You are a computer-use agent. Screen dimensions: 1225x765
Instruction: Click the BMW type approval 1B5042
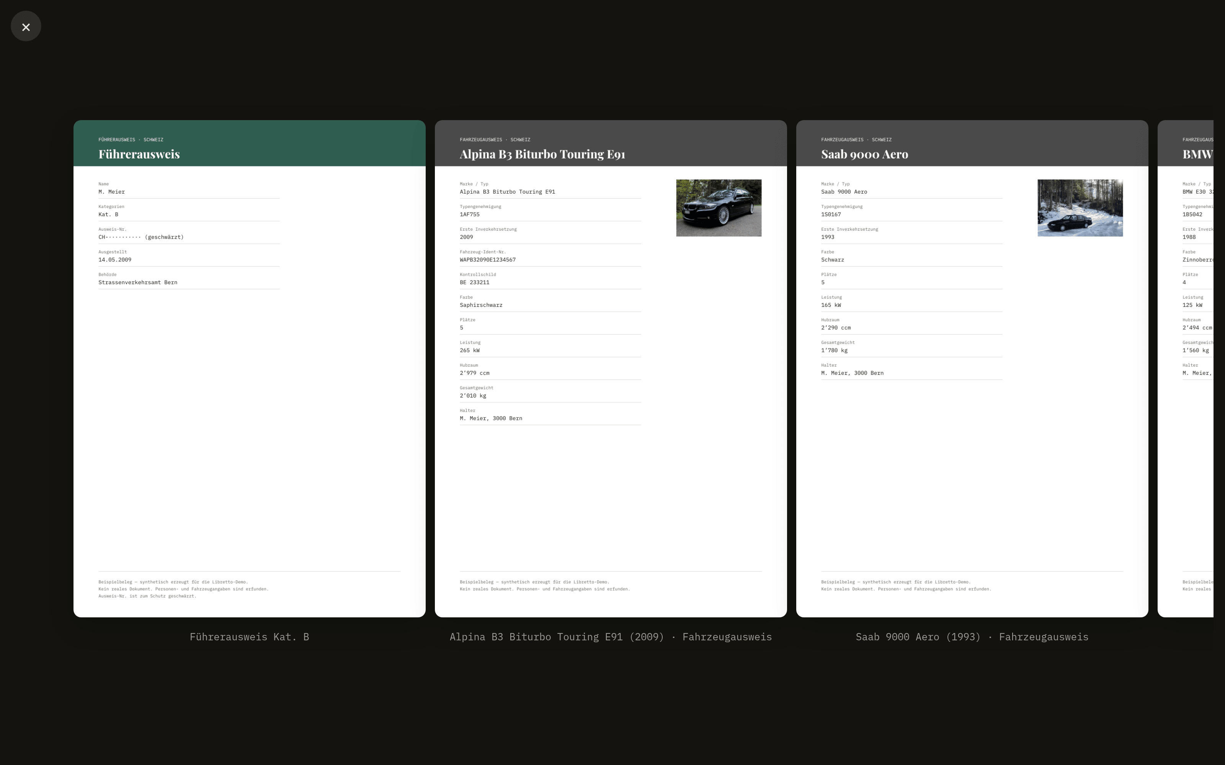1192,215
